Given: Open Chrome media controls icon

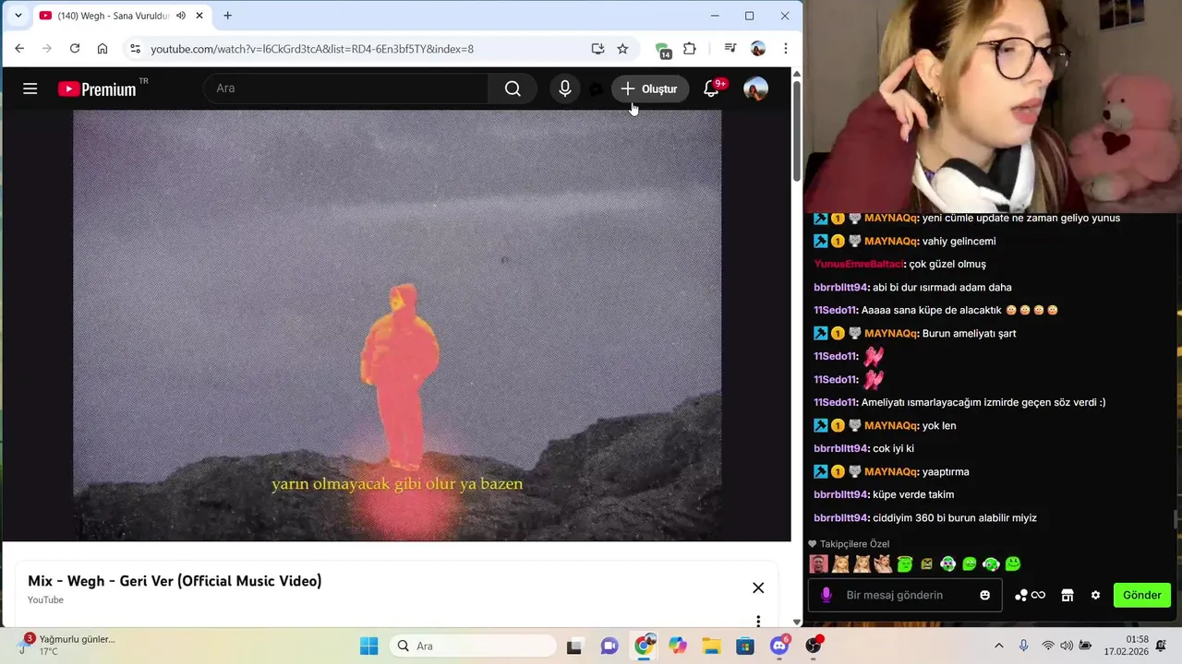Looking at the screenshot, I should 730,49.
